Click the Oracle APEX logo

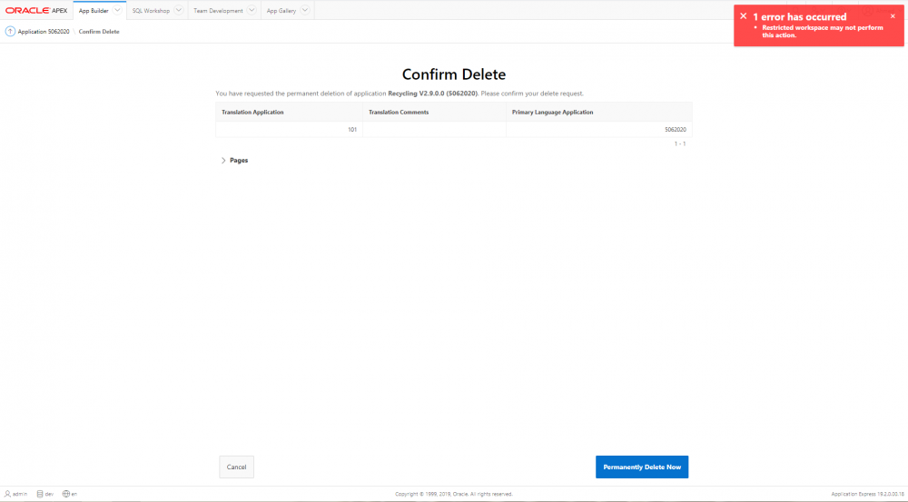tap(36, 10)
